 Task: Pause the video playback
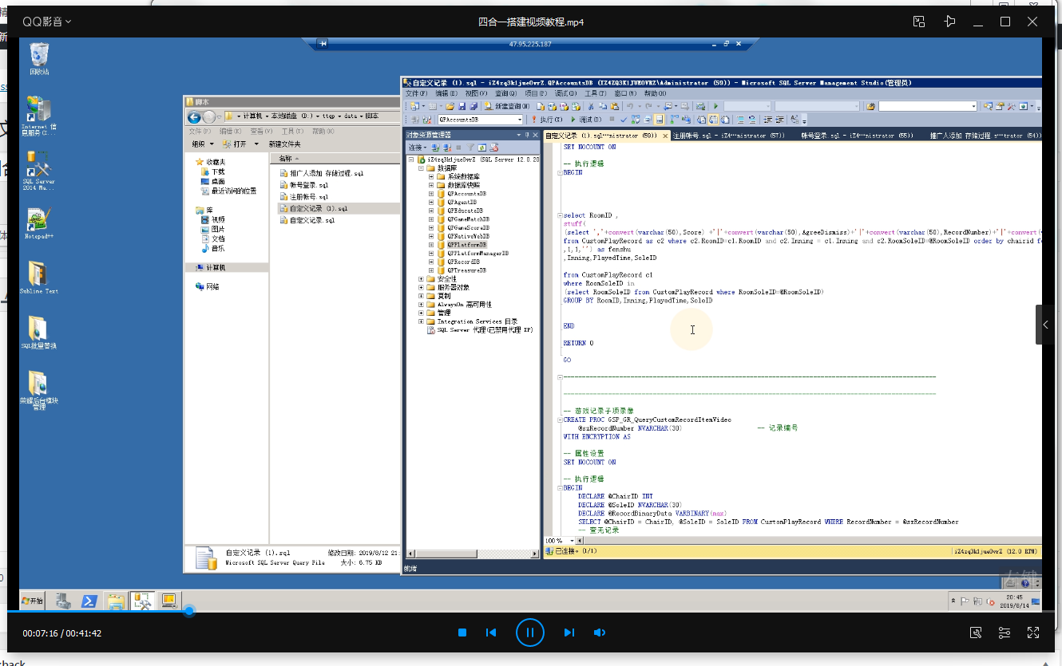pos(529,633)
